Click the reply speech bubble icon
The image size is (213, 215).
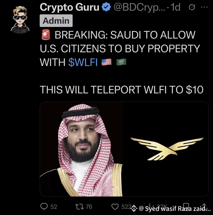pyautogui.click(x=44, y=206)
